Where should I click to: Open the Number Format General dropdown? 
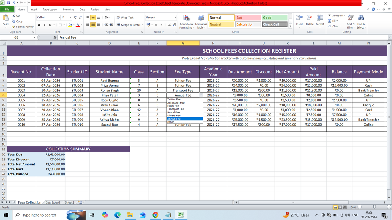(x=175, y=18)
